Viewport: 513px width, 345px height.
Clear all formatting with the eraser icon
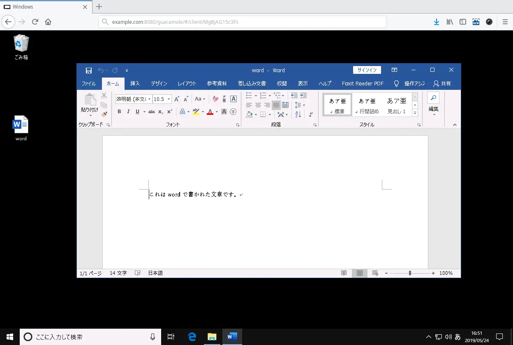click(215, 99)
